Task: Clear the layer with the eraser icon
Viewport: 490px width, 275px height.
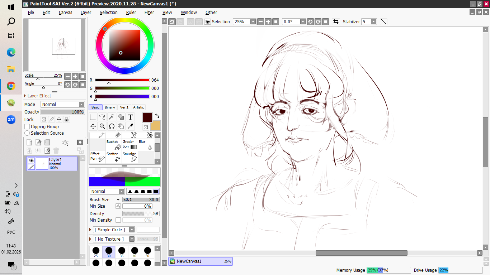Action: 47,151
